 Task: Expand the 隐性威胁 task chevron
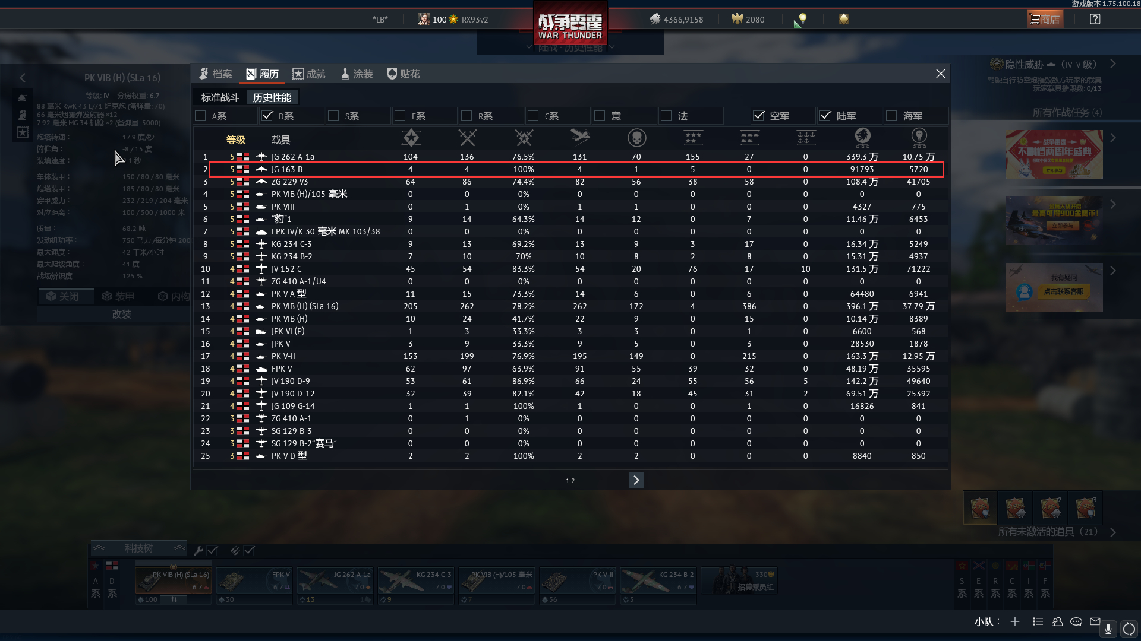tap(1113, 64)
